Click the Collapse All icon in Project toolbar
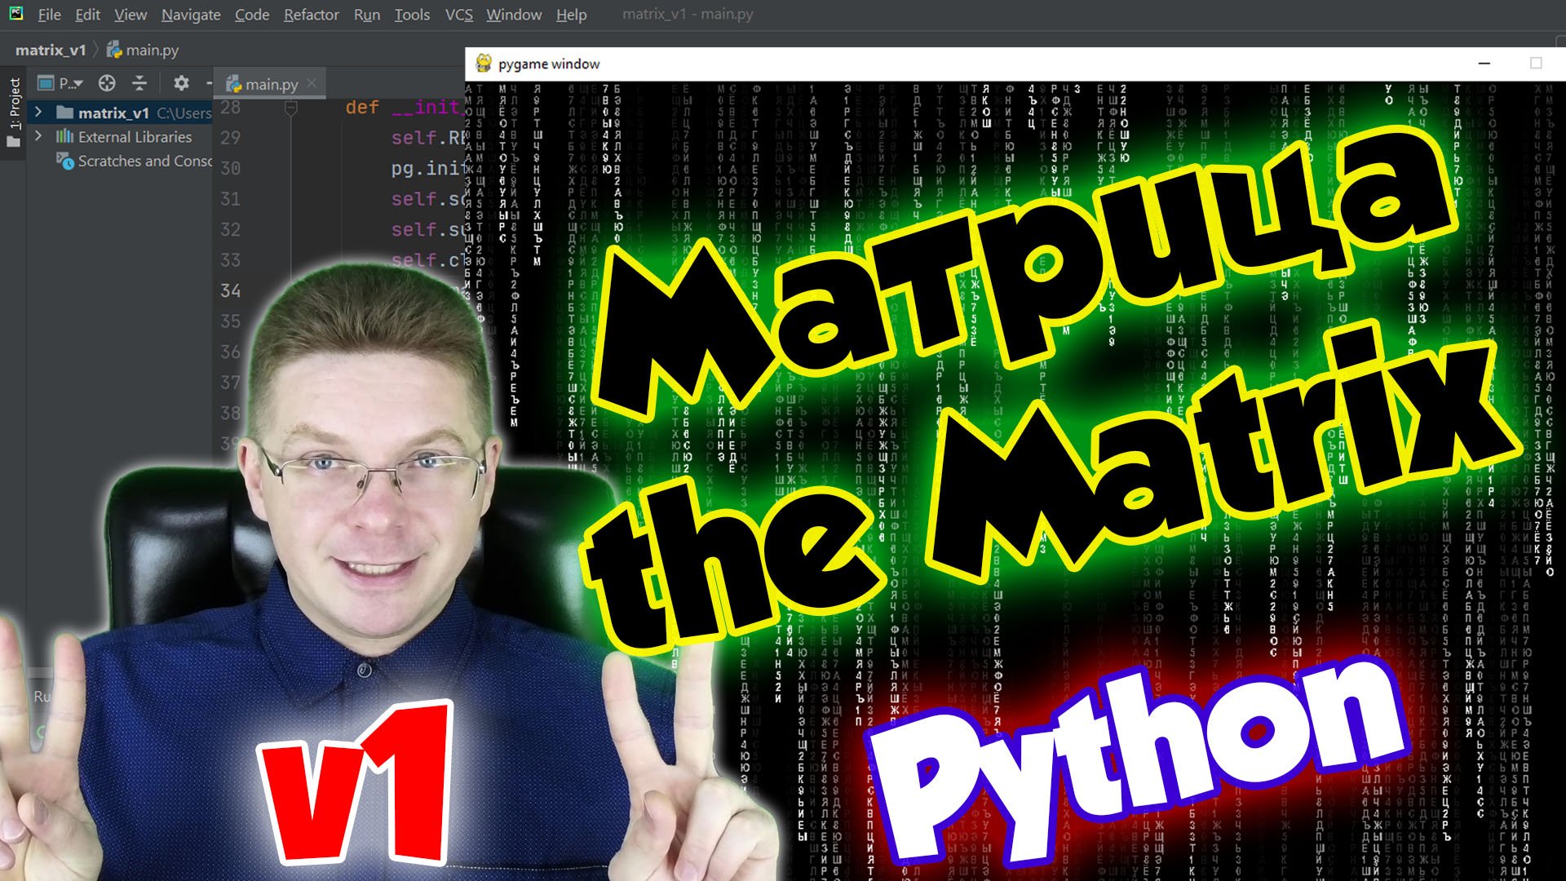This screenshot has width=1566, height=881. (x=140, y=83)
